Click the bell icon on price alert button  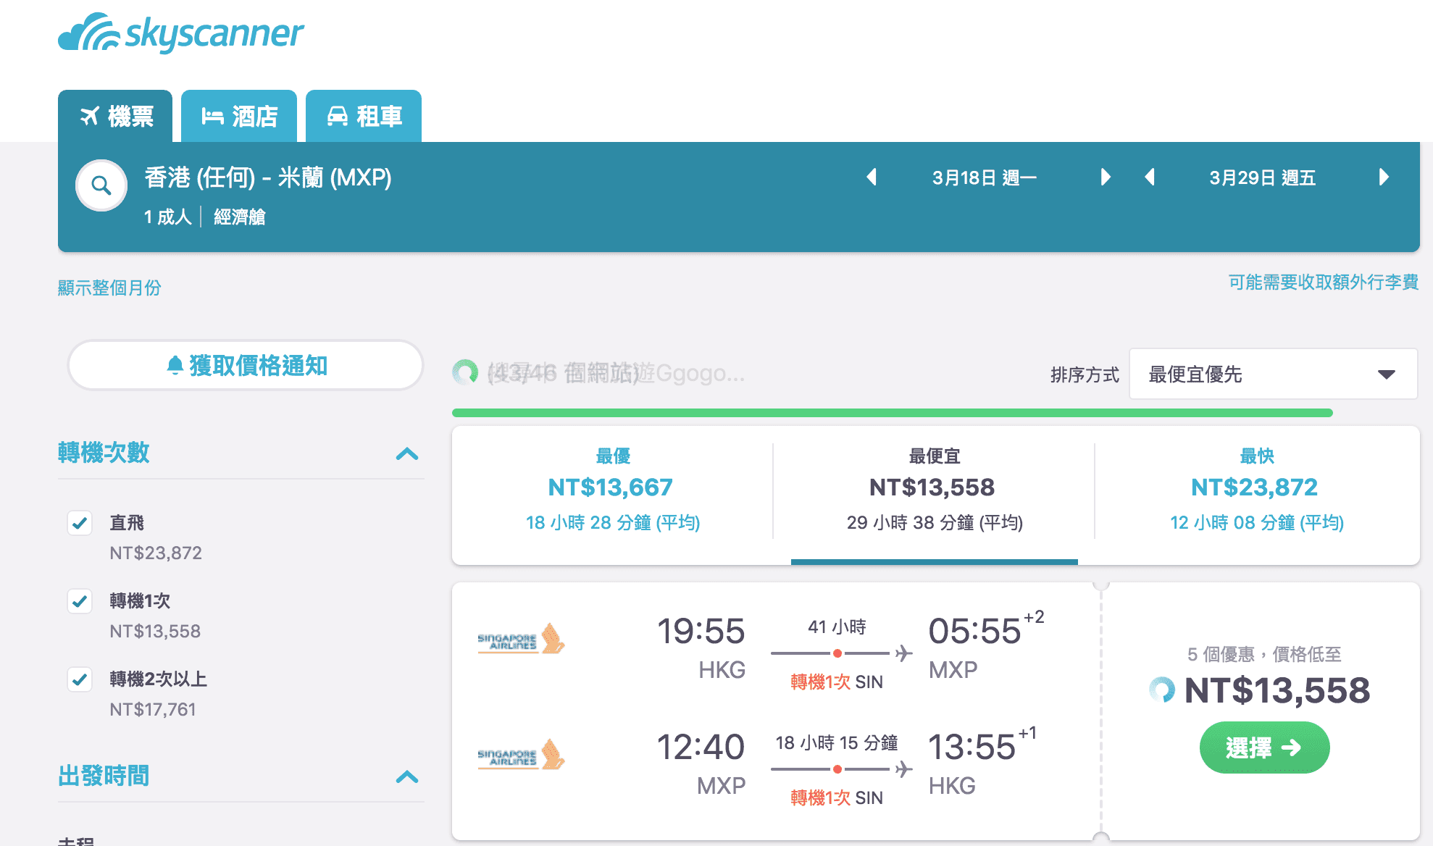(176, 366)
